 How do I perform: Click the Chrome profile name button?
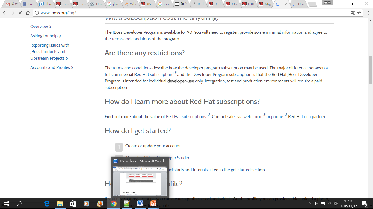328,3
